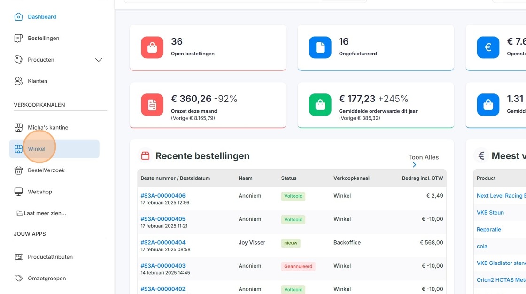The height and width of the screenshot is (294, 526).
Task: Click the euro icon by Meest heading
Action: click(x=481, y=156)
